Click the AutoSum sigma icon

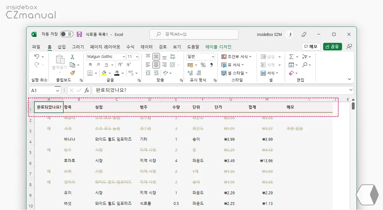(x=291, y=57)
